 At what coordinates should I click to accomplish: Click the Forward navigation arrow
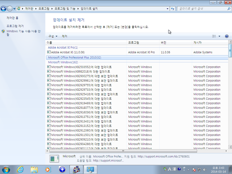pyautogui.click(x=10, y=9)
